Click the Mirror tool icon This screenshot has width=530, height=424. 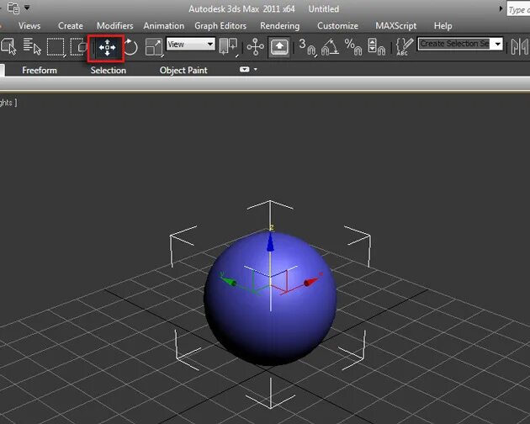[x=519, y=46]
